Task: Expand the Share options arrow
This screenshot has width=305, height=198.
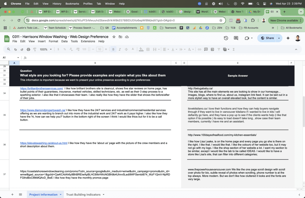Action: click(279, 38)
